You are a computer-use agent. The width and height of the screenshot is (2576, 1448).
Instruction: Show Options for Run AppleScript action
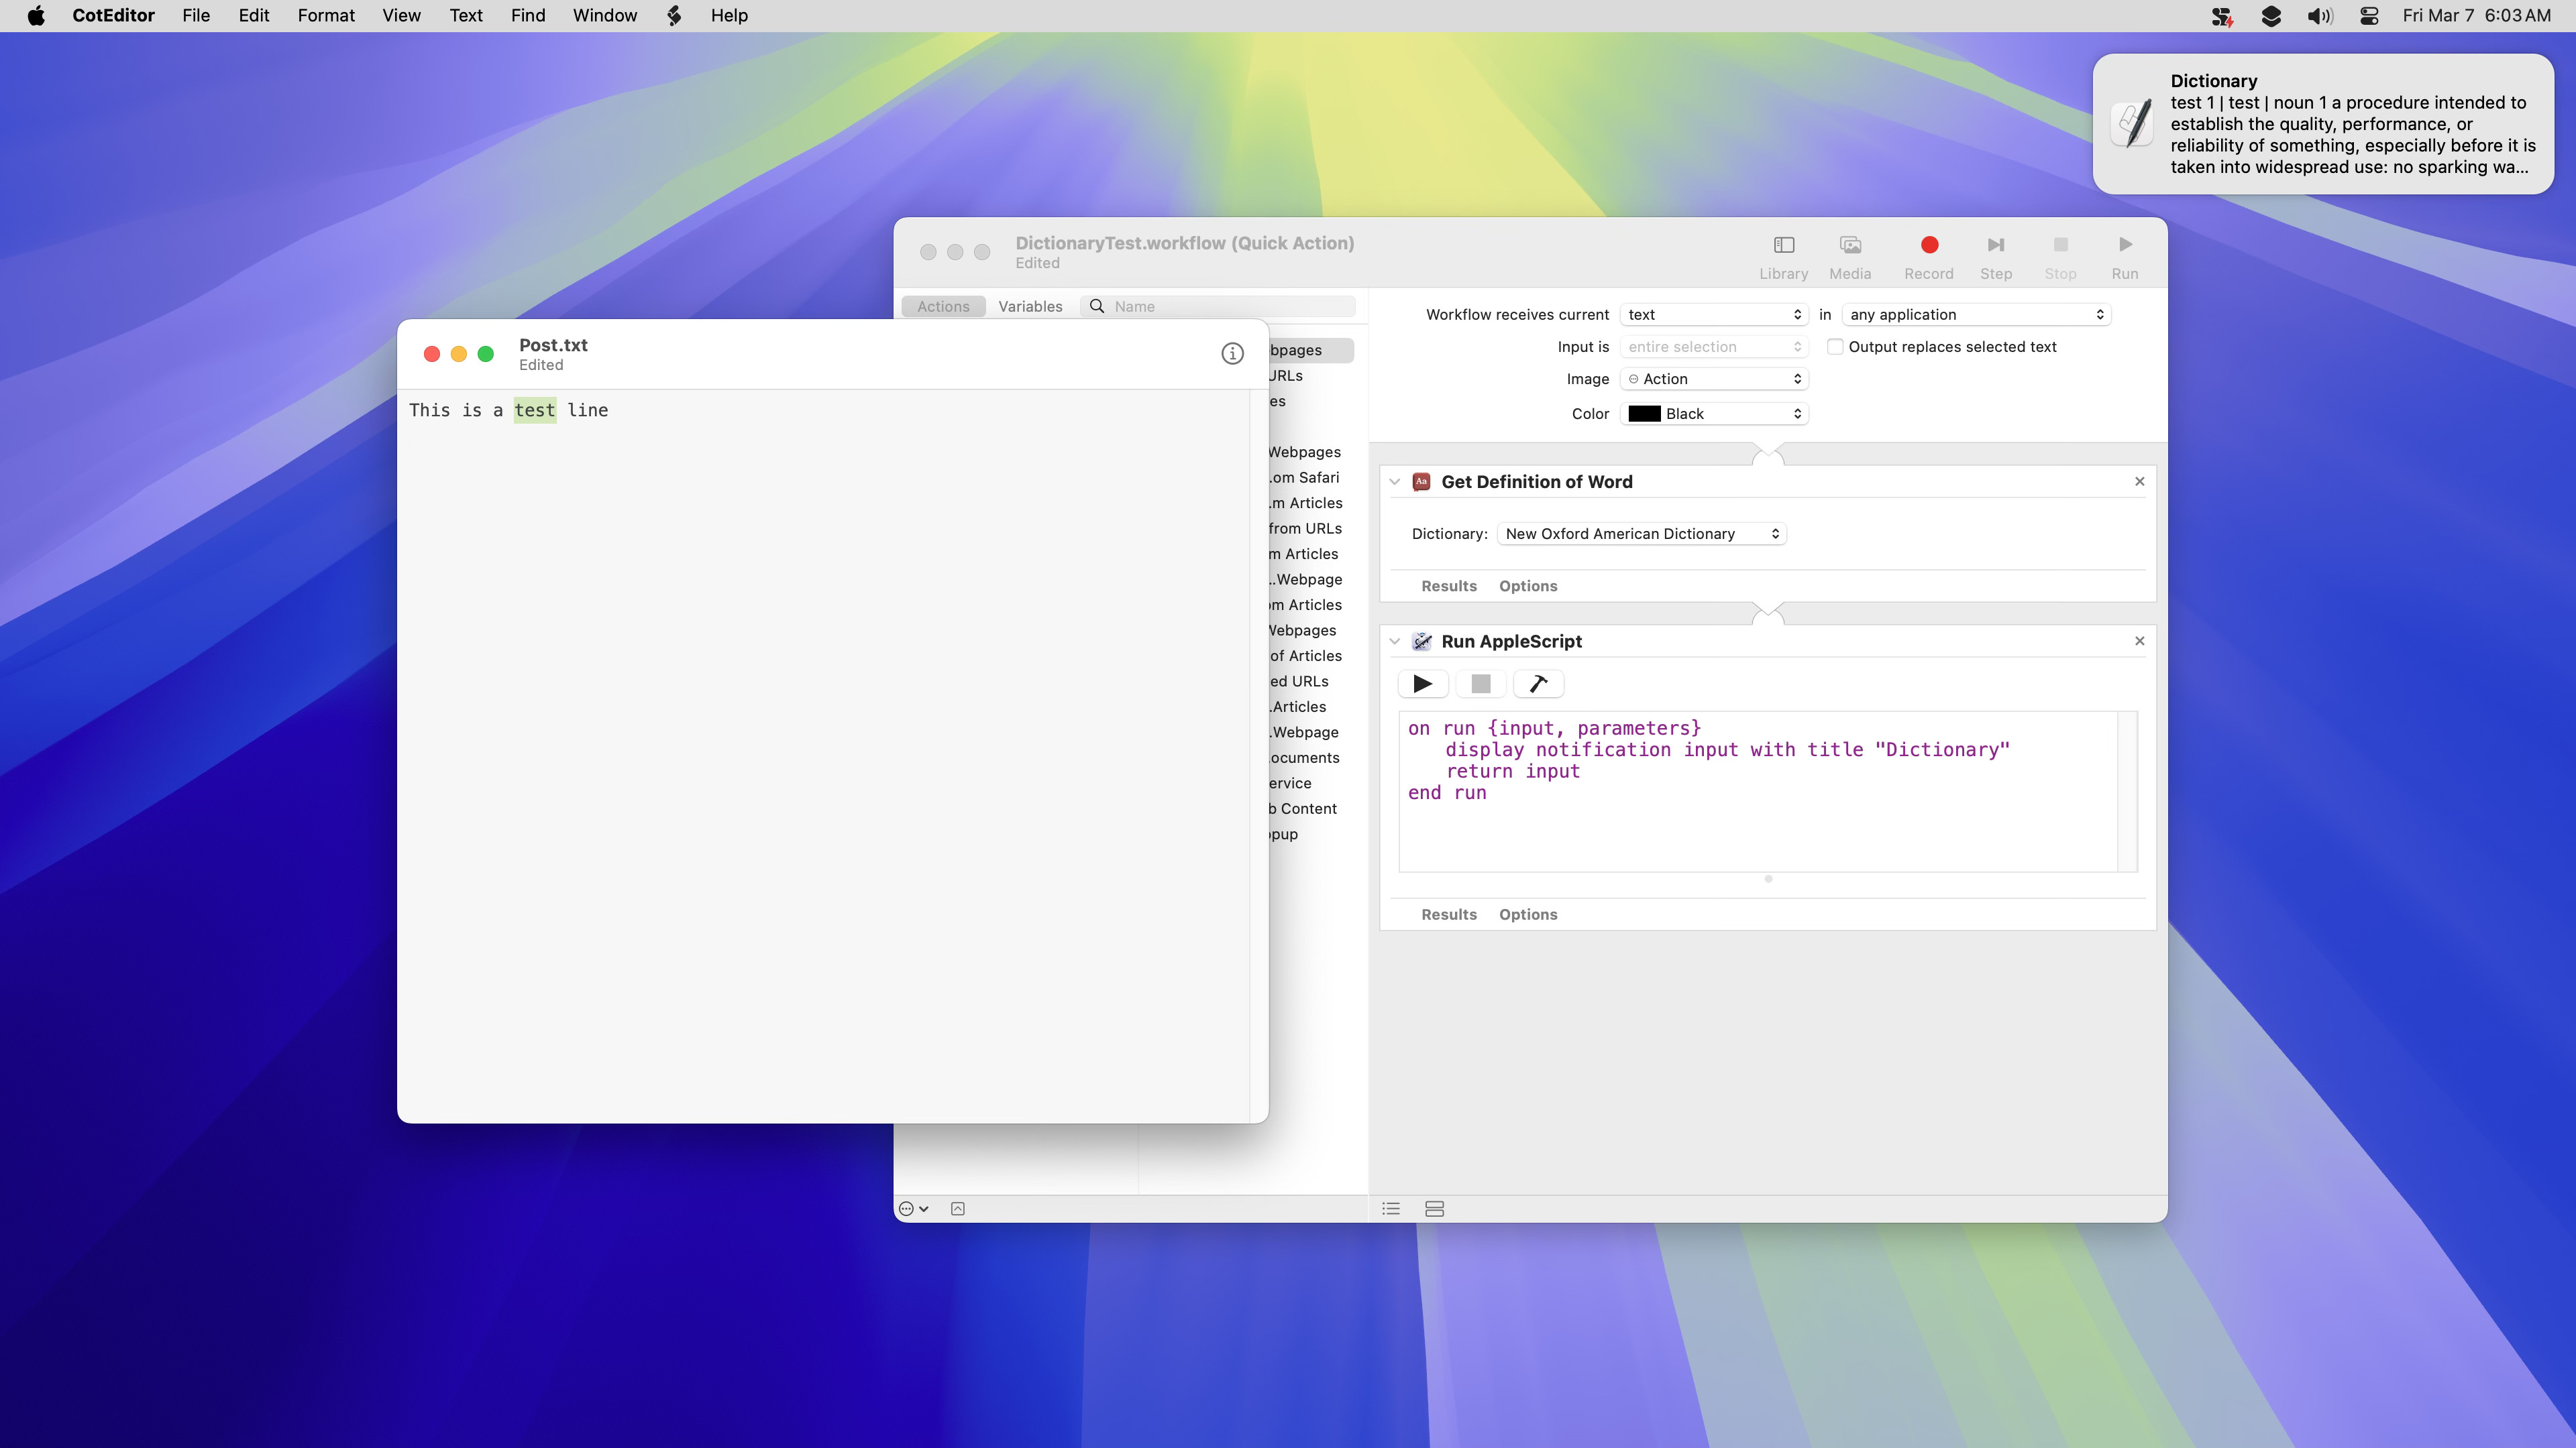tap(1528, 914)
